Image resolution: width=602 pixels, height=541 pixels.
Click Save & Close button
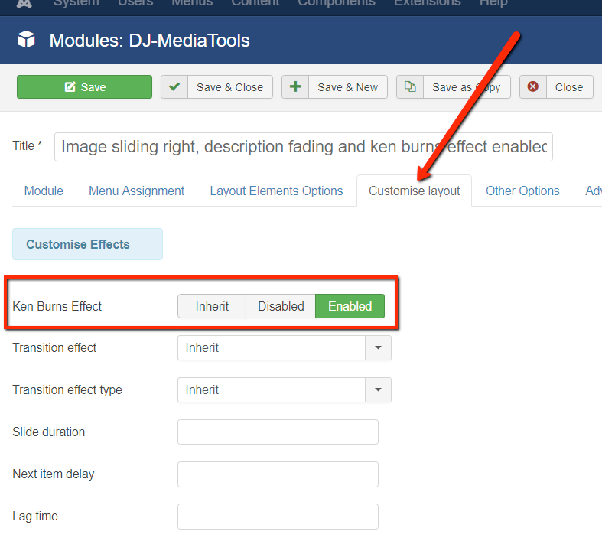pos(217,86)
